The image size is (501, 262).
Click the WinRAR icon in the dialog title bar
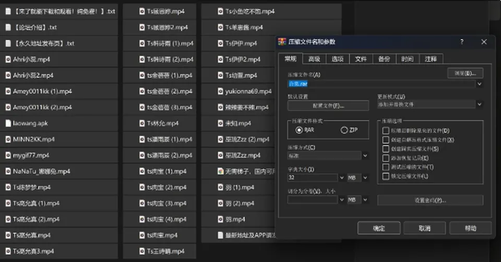click(282, 42)
